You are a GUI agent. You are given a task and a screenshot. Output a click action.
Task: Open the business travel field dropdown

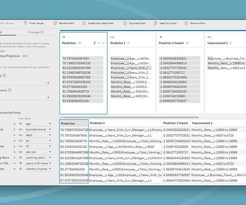pos(50,129)
